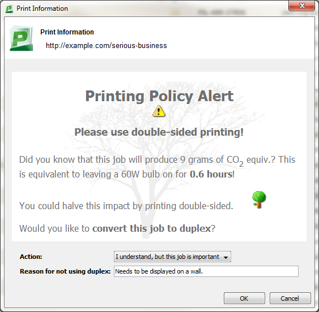
Task: Click the small PaperCut icon in title bar
Action: 9,8
